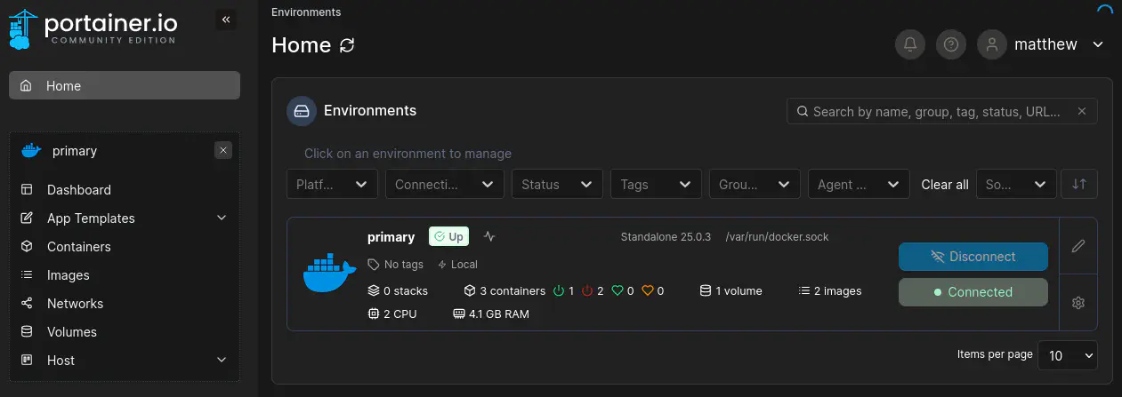1122x397 pixels.
Task: Toggle sort order direction button
Action: pyautogui.click(x=1079, y=184)
